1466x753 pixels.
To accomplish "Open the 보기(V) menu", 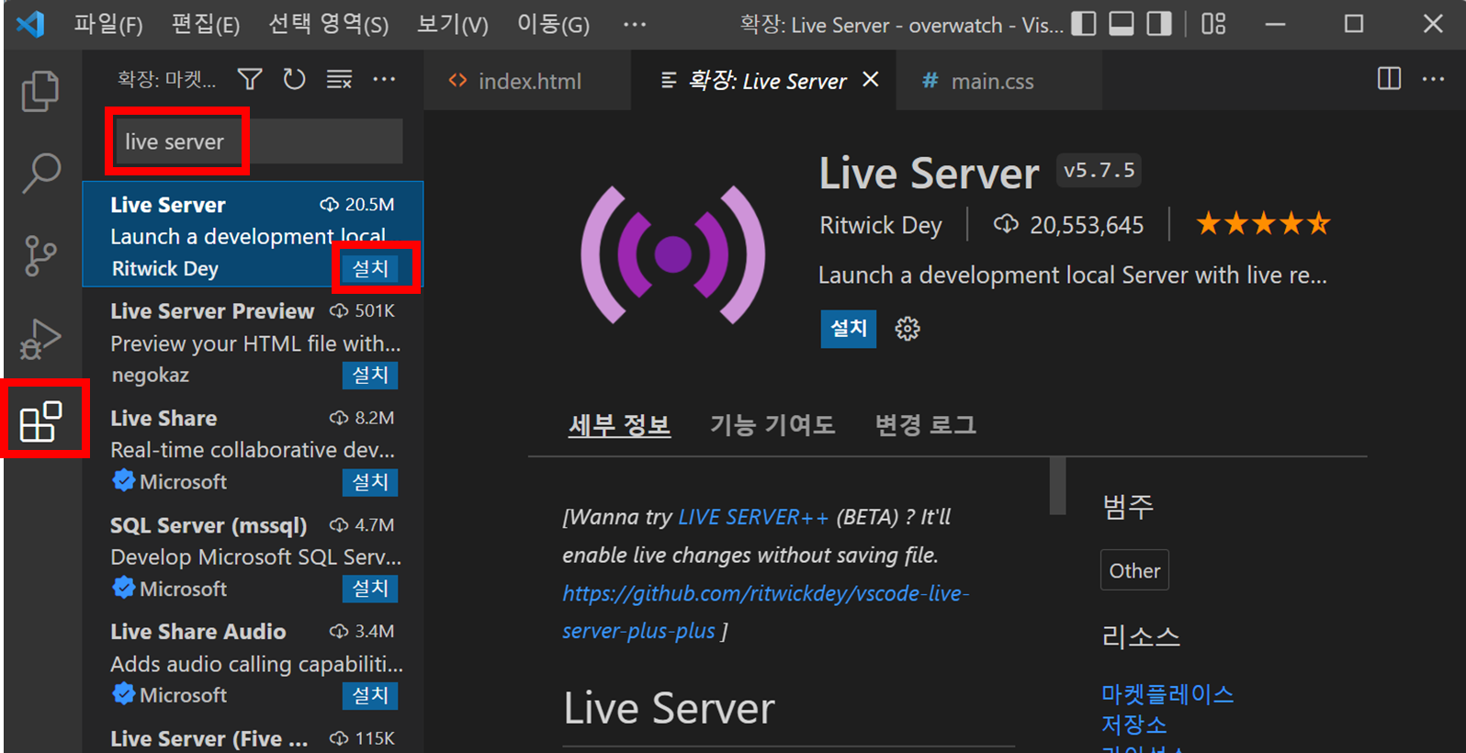I will pyautogui.click(x=453, y=25).
